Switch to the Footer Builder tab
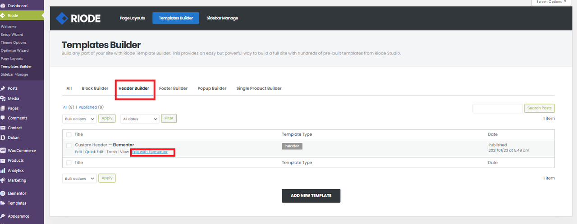This screenshot has width=577, height=224. click(x=174, y=88)
